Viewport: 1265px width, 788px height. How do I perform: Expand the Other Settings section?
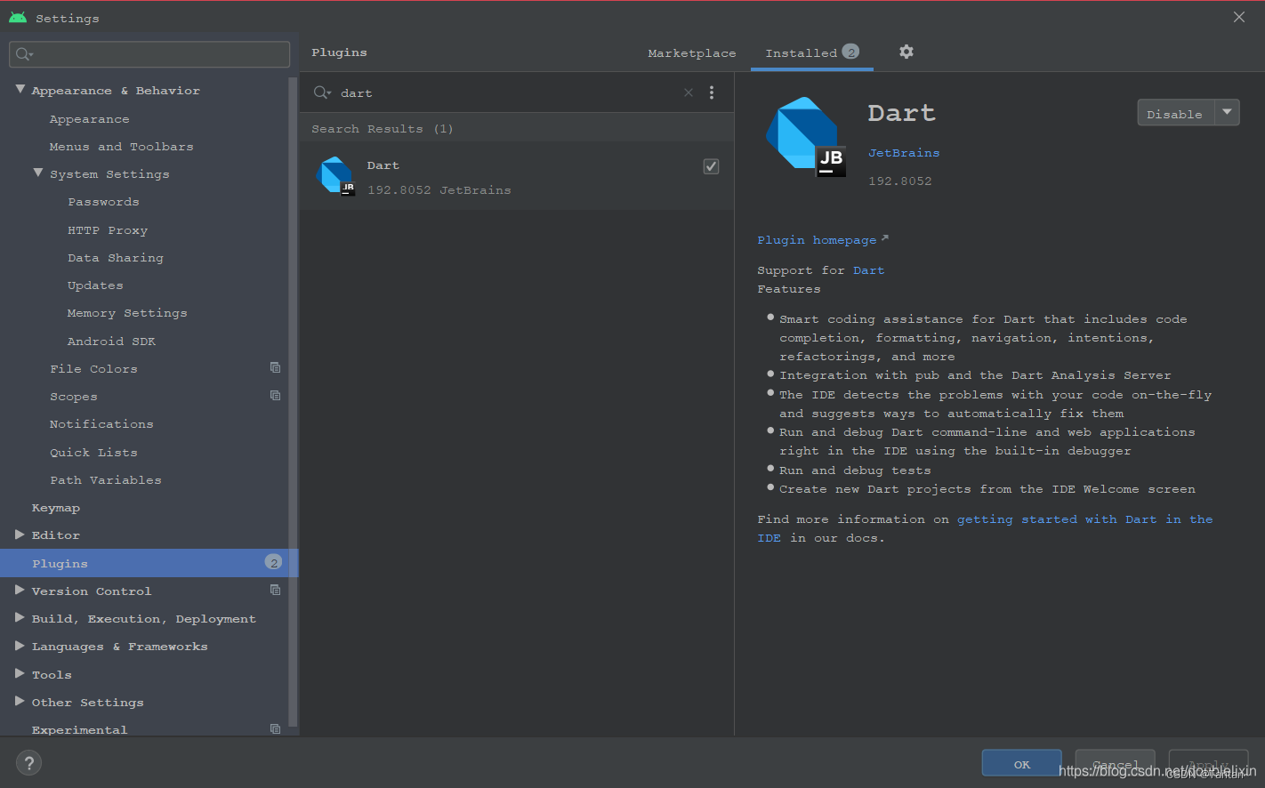[x=20, y=701]
